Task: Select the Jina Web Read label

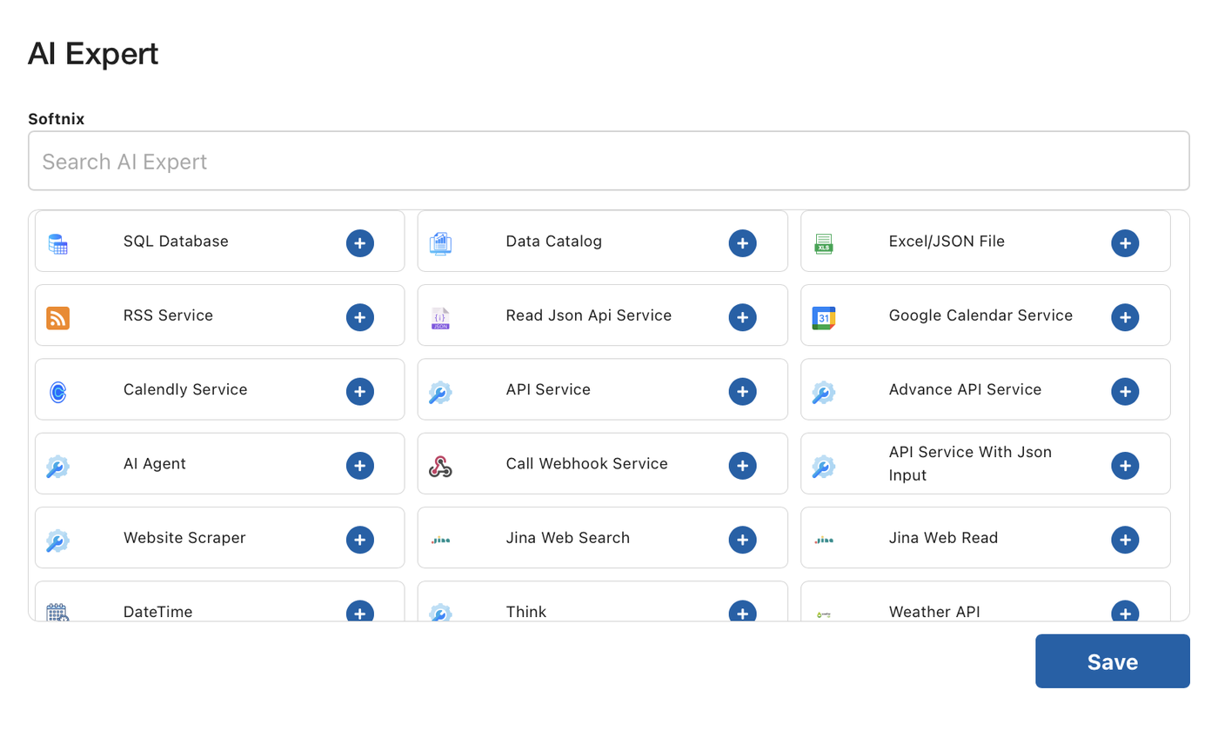Action: [943, 538]
